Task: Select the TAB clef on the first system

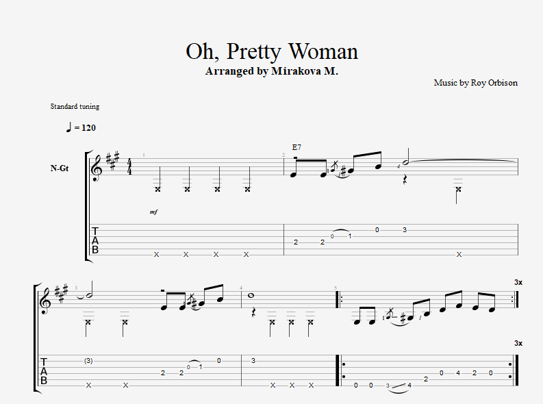Action: pos(95,241)
